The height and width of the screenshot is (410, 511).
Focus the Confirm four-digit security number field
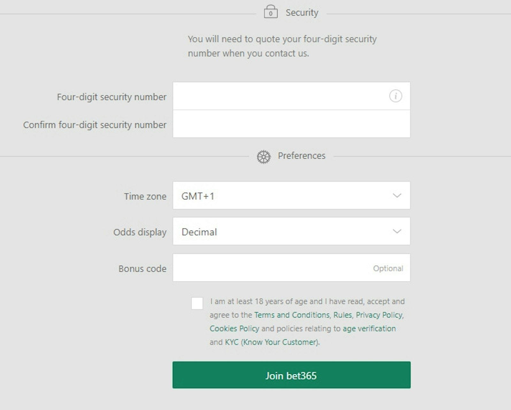[291, 124]
